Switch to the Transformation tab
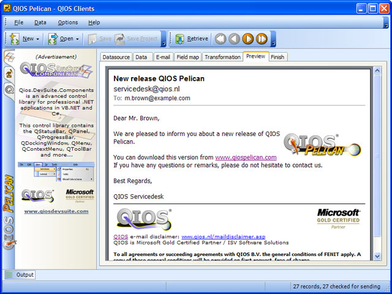This screenshot has height=294, width=392. 222,57
